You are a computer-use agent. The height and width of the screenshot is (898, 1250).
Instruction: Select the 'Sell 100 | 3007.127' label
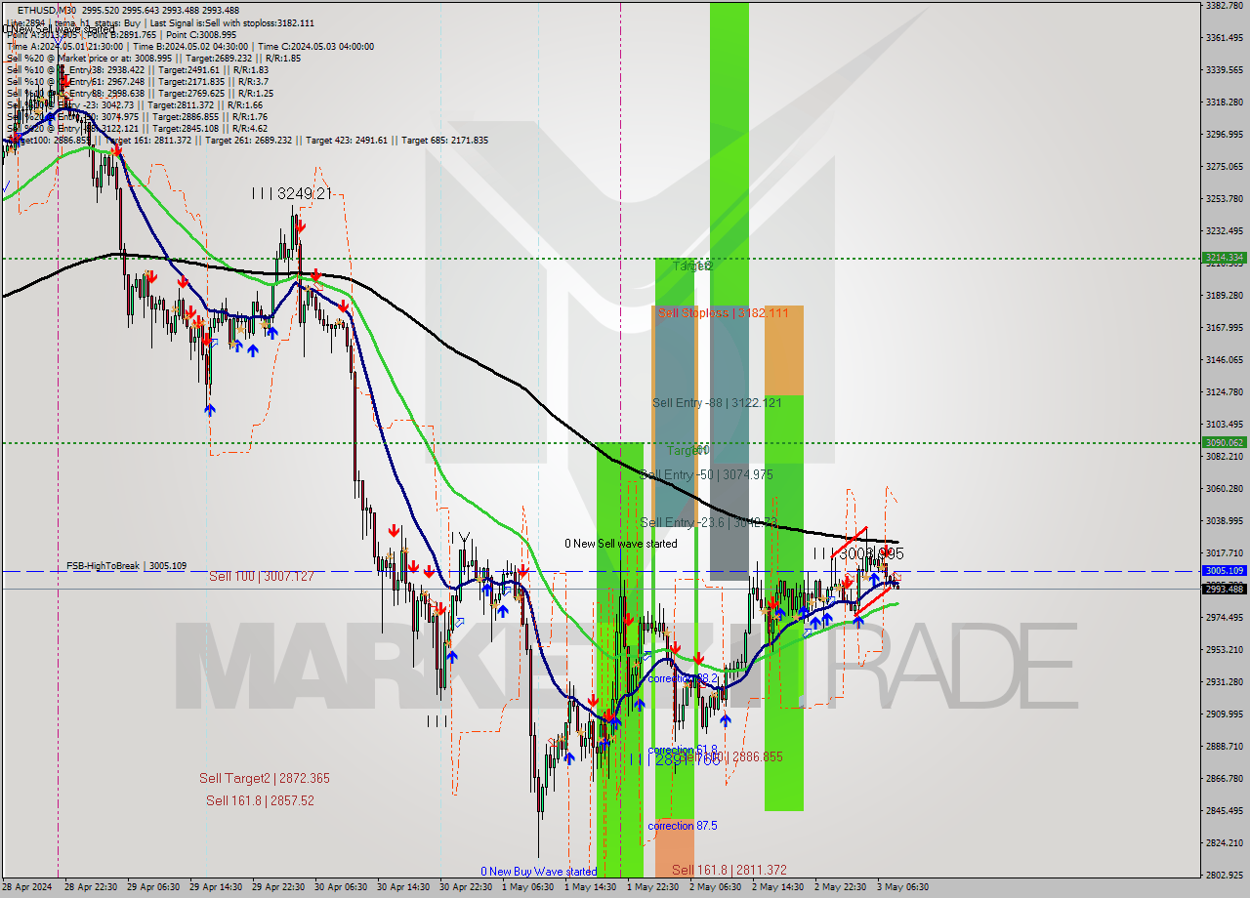click(261, 577)
